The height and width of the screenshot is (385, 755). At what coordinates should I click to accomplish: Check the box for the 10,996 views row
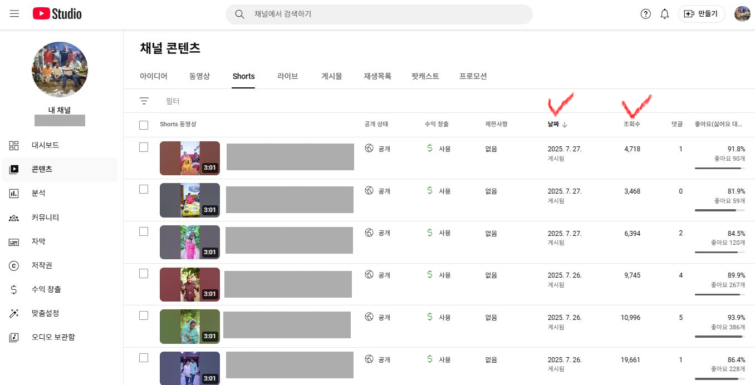click(144, 315)
